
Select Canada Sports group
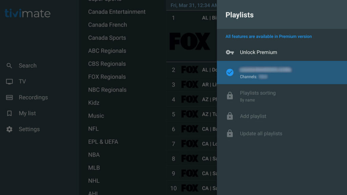click(107, 38)
